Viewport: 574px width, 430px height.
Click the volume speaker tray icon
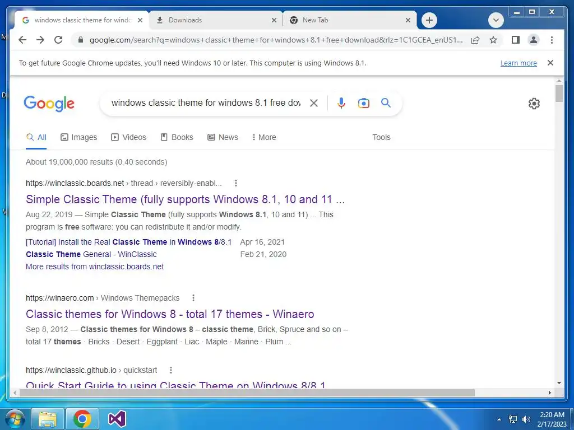pyautogui.click(x=526, y=419)
